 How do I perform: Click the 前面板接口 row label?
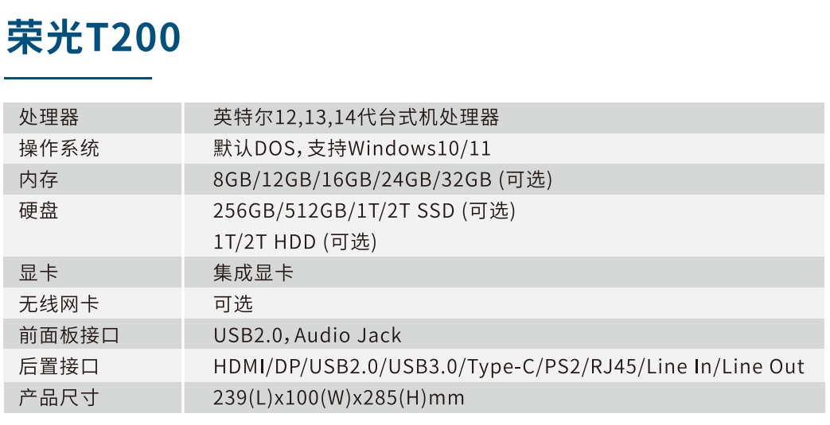click(x=69, y=335)
